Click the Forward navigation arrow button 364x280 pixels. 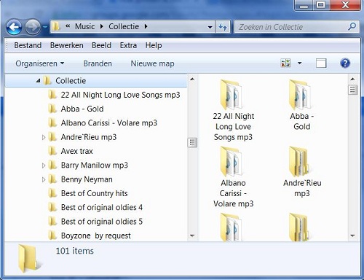pyautogui.click(x=33, y=27)
